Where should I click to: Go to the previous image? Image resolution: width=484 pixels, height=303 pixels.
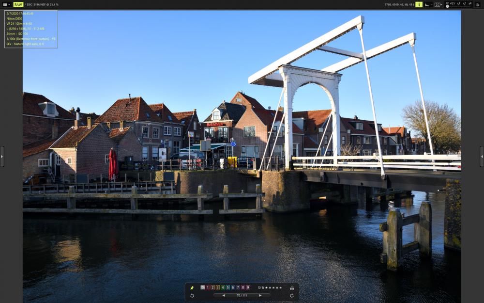tap(224, 296)
